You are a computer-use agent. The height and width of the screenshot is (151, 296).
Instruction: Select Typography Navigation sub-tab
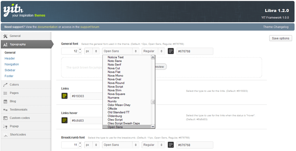[12, 64]
